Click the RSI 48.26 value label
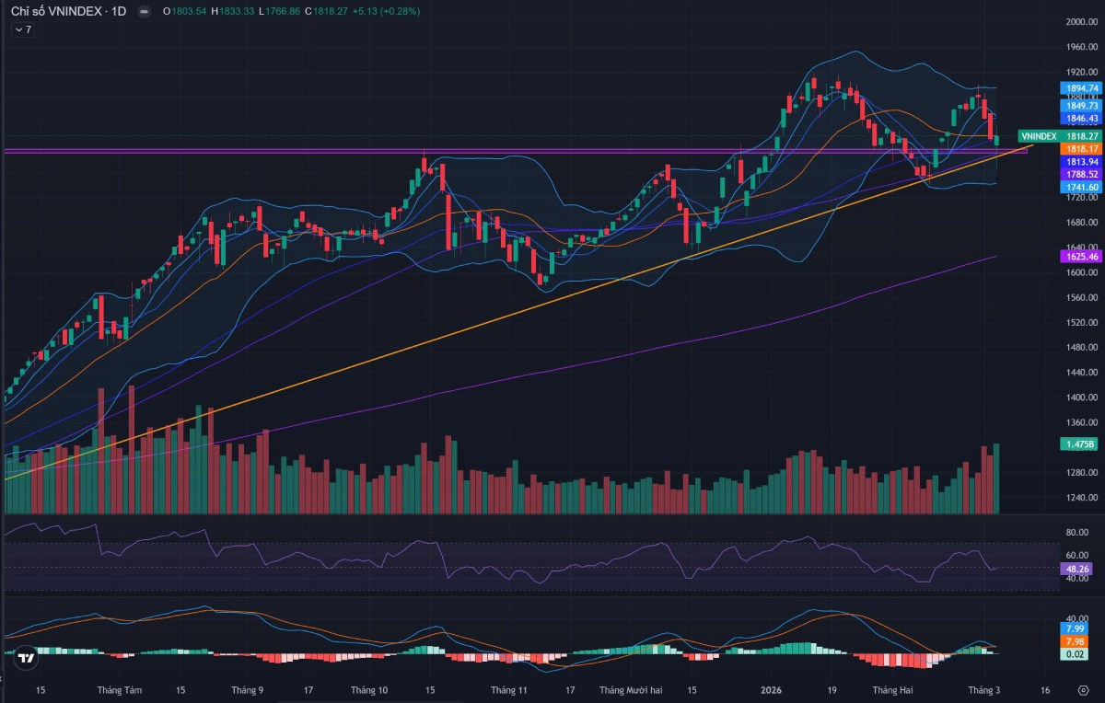Viewport: 1105px width, 703px height. pos(1078,569)
